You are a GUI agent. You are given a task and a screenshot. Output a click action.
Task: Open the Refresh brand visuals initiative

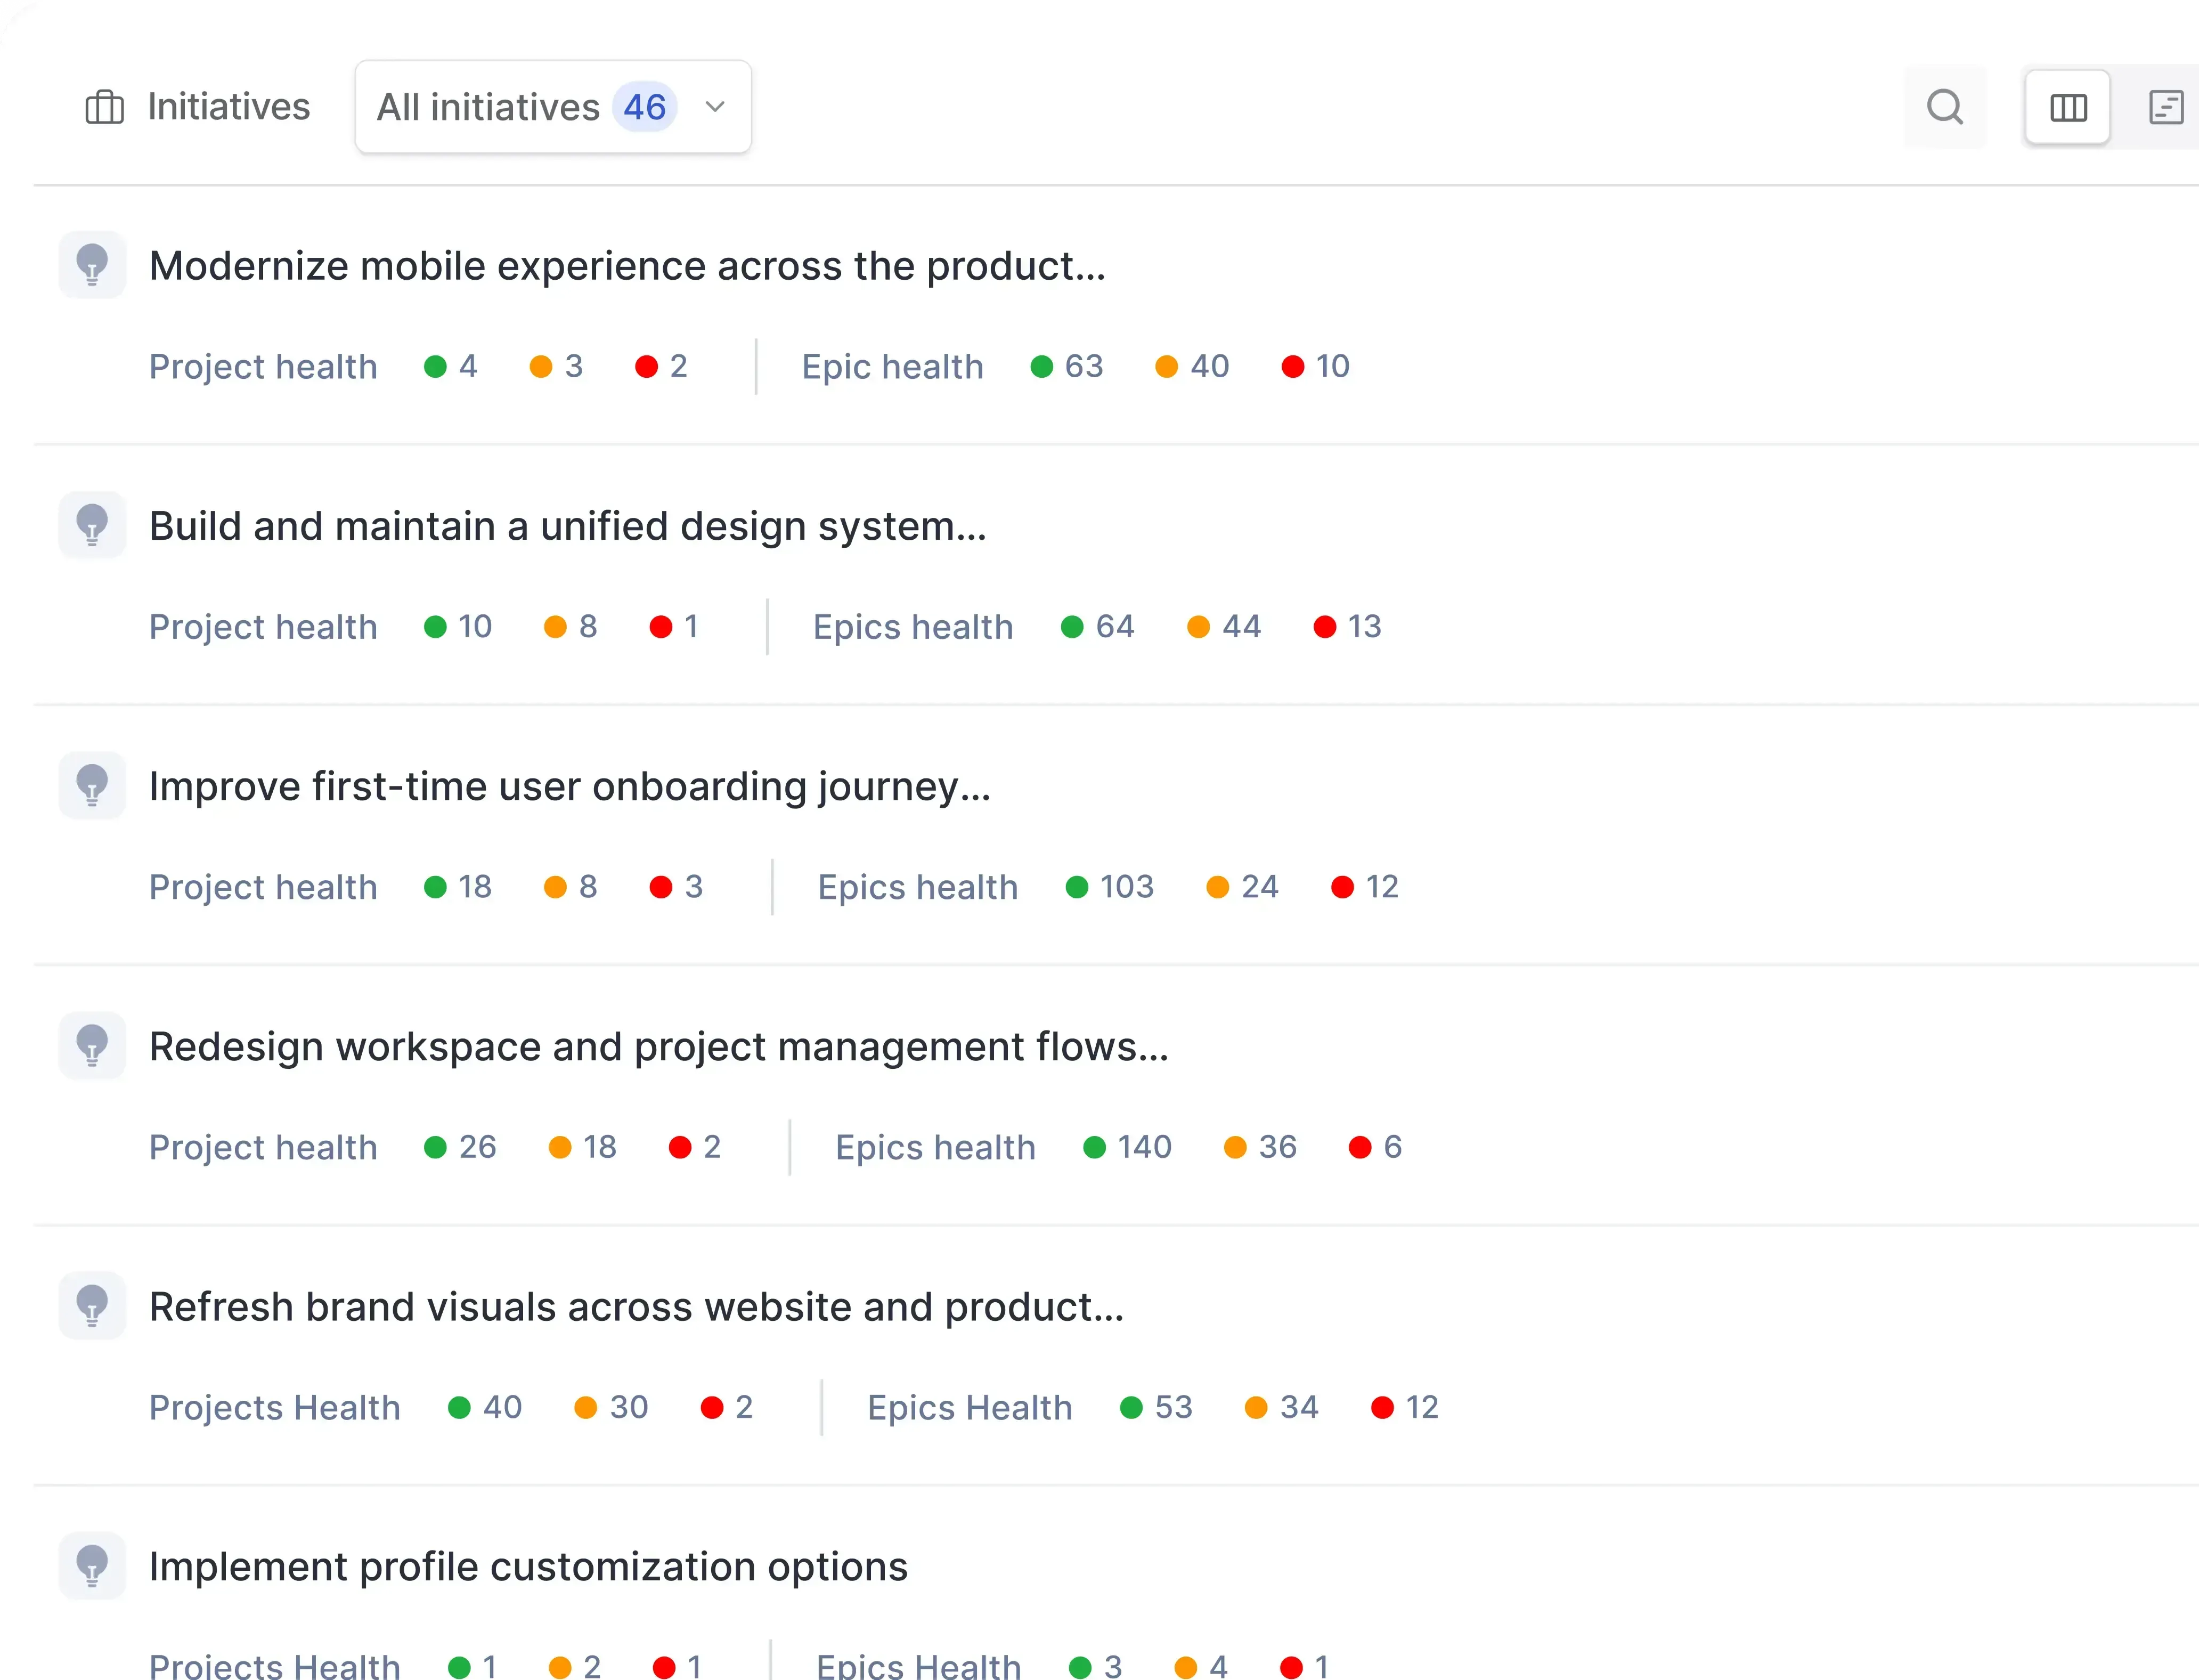637,1305
